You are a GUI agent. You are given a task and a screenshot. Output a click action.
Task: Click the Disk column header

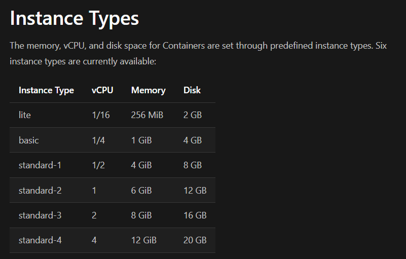coord(192,90)
